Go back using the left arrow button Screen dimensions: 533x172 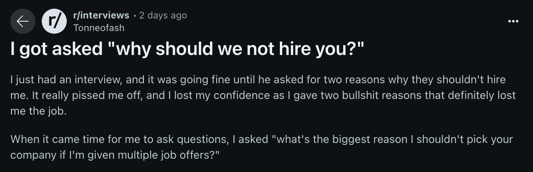[23, 21]
